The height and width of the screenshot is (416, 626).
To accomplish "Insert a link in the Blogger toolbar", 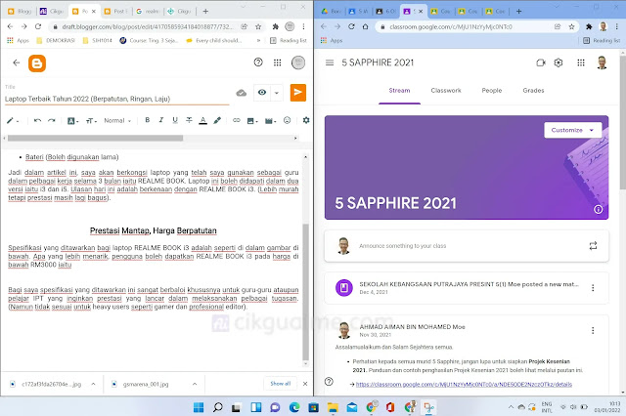I will coord(237,120).
